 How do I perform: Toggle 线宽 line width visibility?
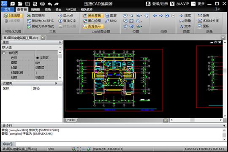click(x=185, y=16)
